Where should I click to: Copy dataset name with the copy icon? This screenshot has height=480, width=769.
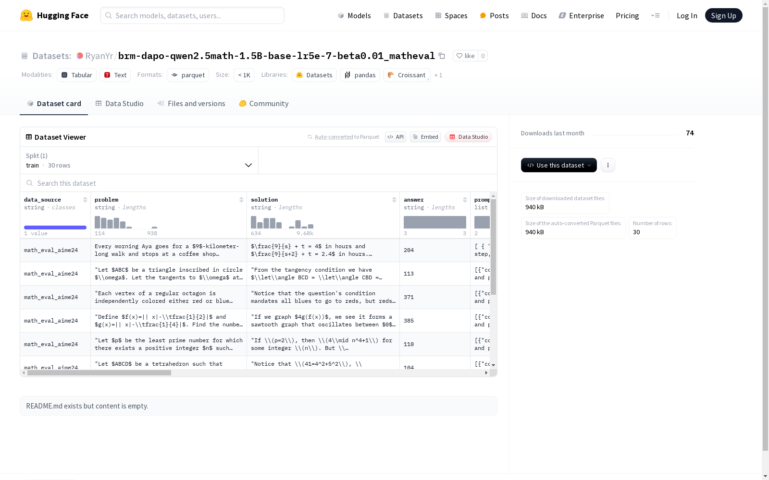point(442,56)
